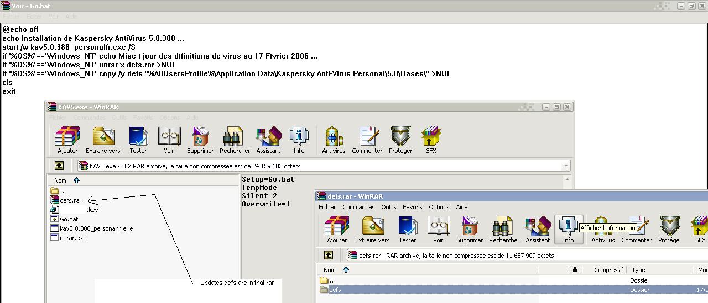This screenshot has height=303, width=708.
Task: Open Assistant wizard in defs.rar WinRAR window
Action: 538,230
